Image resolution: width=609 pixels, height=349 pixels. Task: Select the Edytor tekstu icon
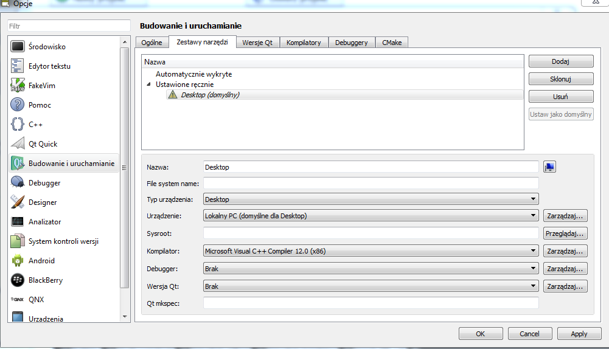(17, 66)
